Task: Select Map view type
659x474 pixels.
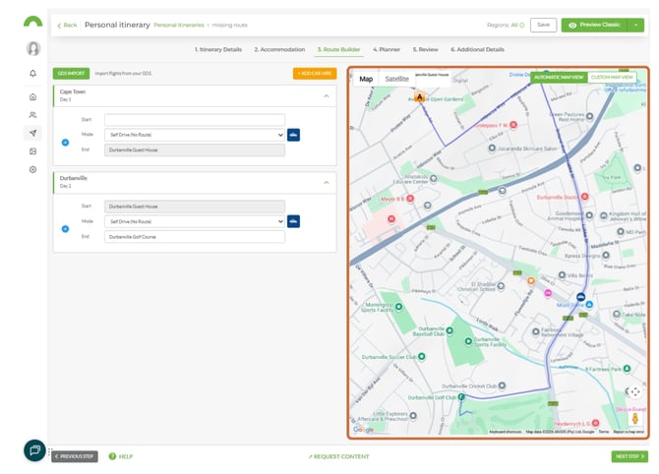Action: click(366, 79)
